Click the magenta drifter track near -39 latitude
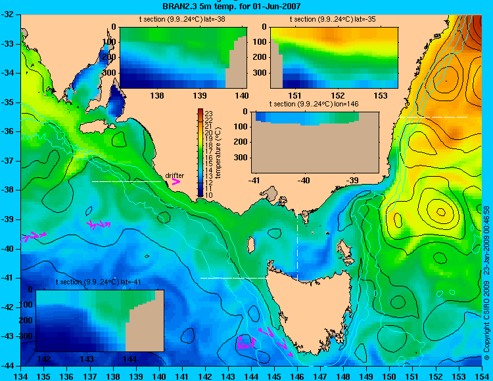493x381 pixels. coord(99,224)
